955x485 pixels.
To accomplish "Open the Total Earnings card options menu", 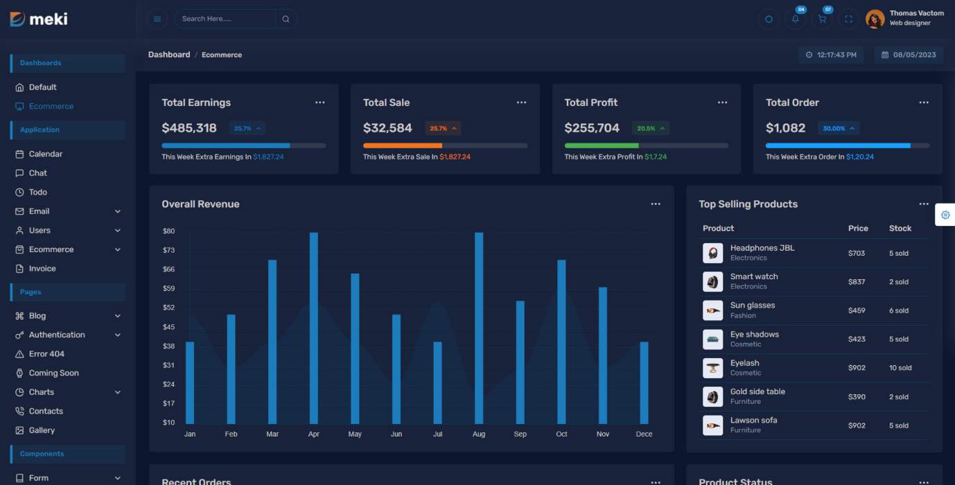I will point(319,102).
